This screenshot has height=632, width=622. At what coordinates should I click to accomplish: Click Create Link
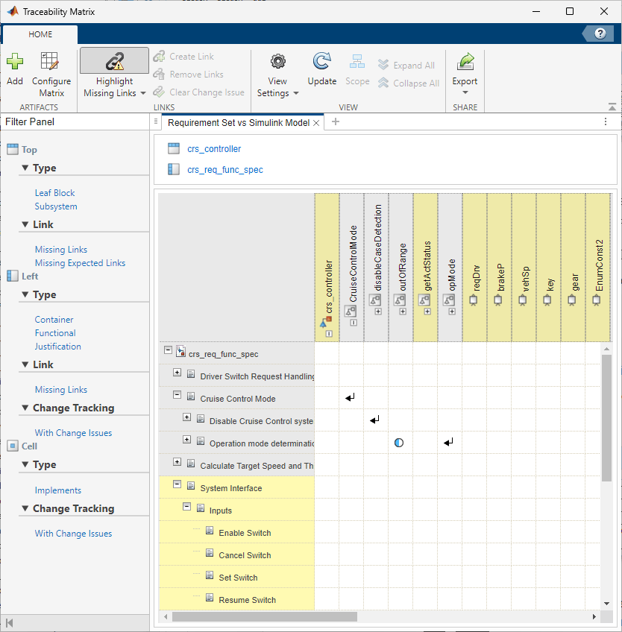click(183, 57)
